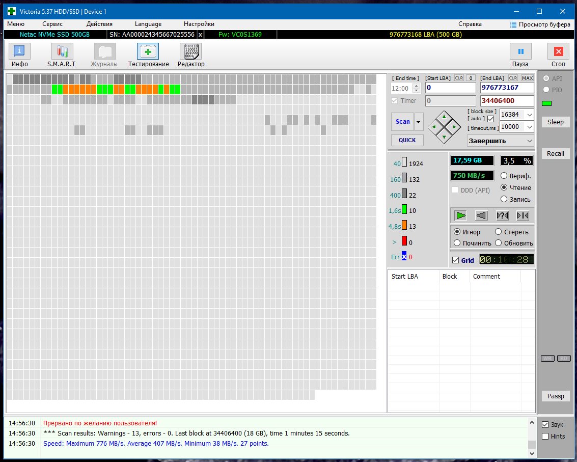Screen dimensions: 577x462
Task: Click the green status indicator under PIO
Action: tap(547, 103)
